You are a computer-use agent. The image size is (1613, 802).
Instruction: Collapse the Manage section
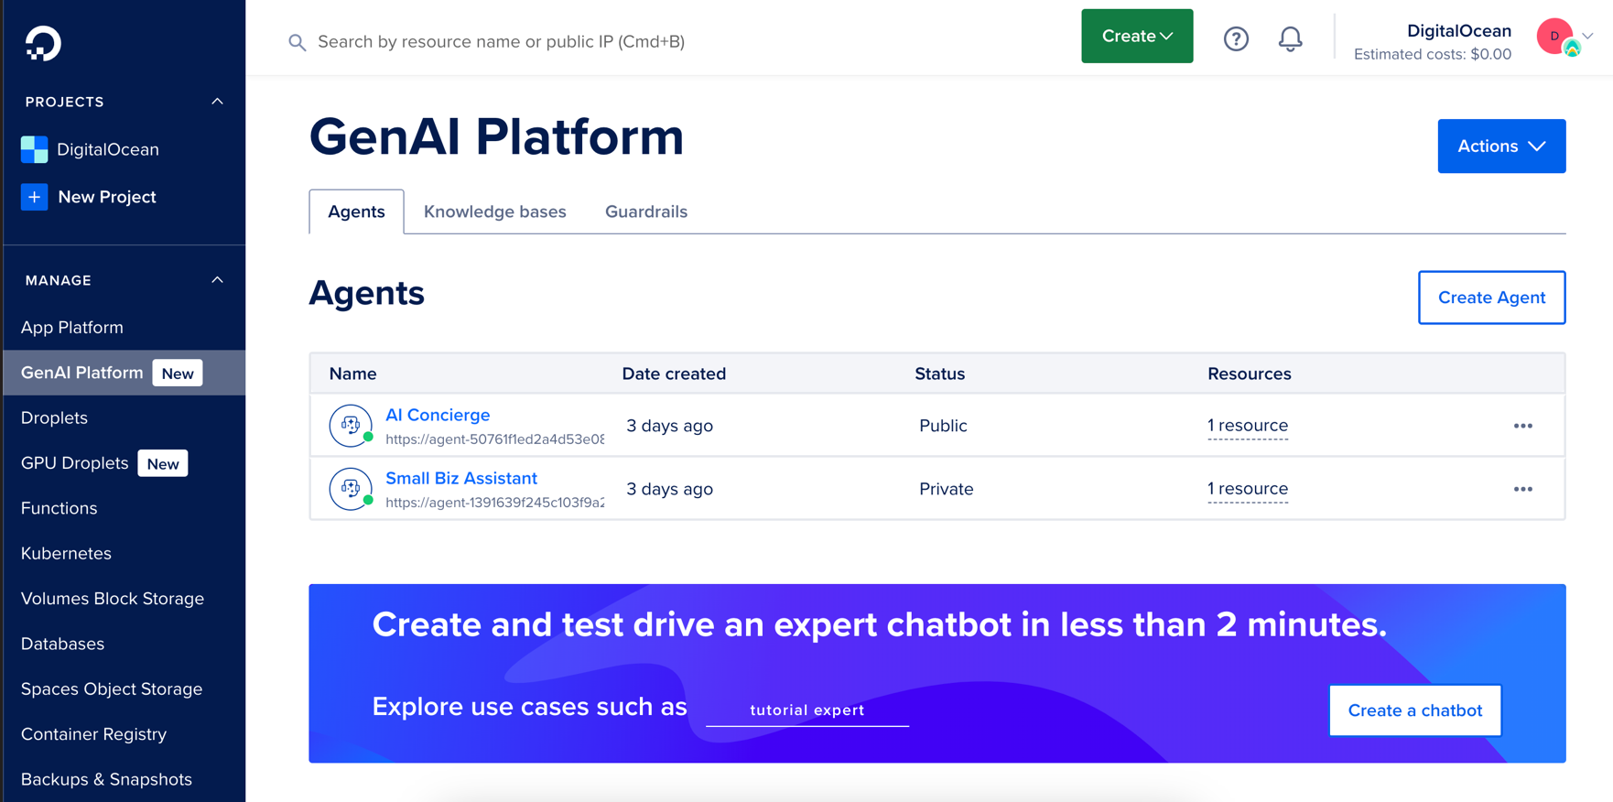tap(217, 280)
